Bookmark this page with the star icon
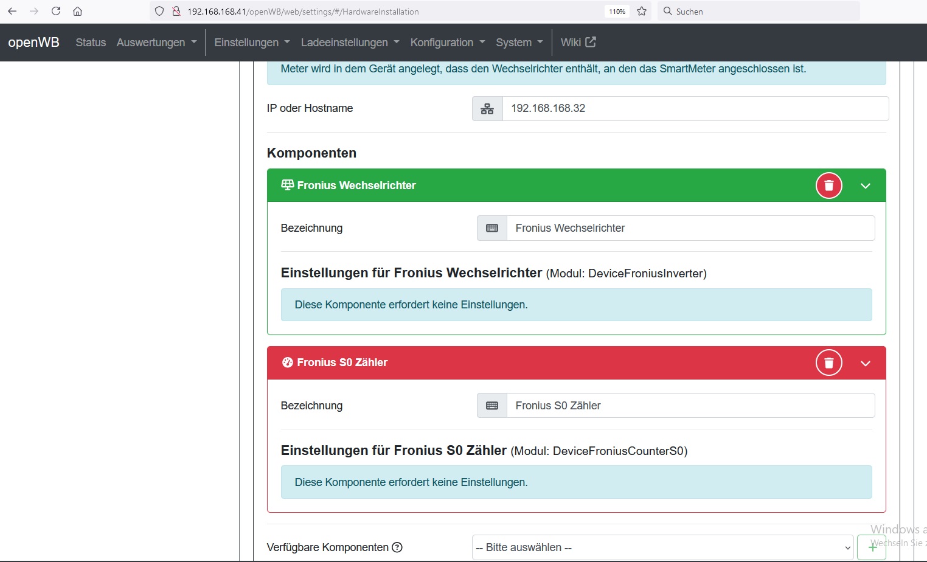This screenshot has width=927, height=562. tap(642, 11)
